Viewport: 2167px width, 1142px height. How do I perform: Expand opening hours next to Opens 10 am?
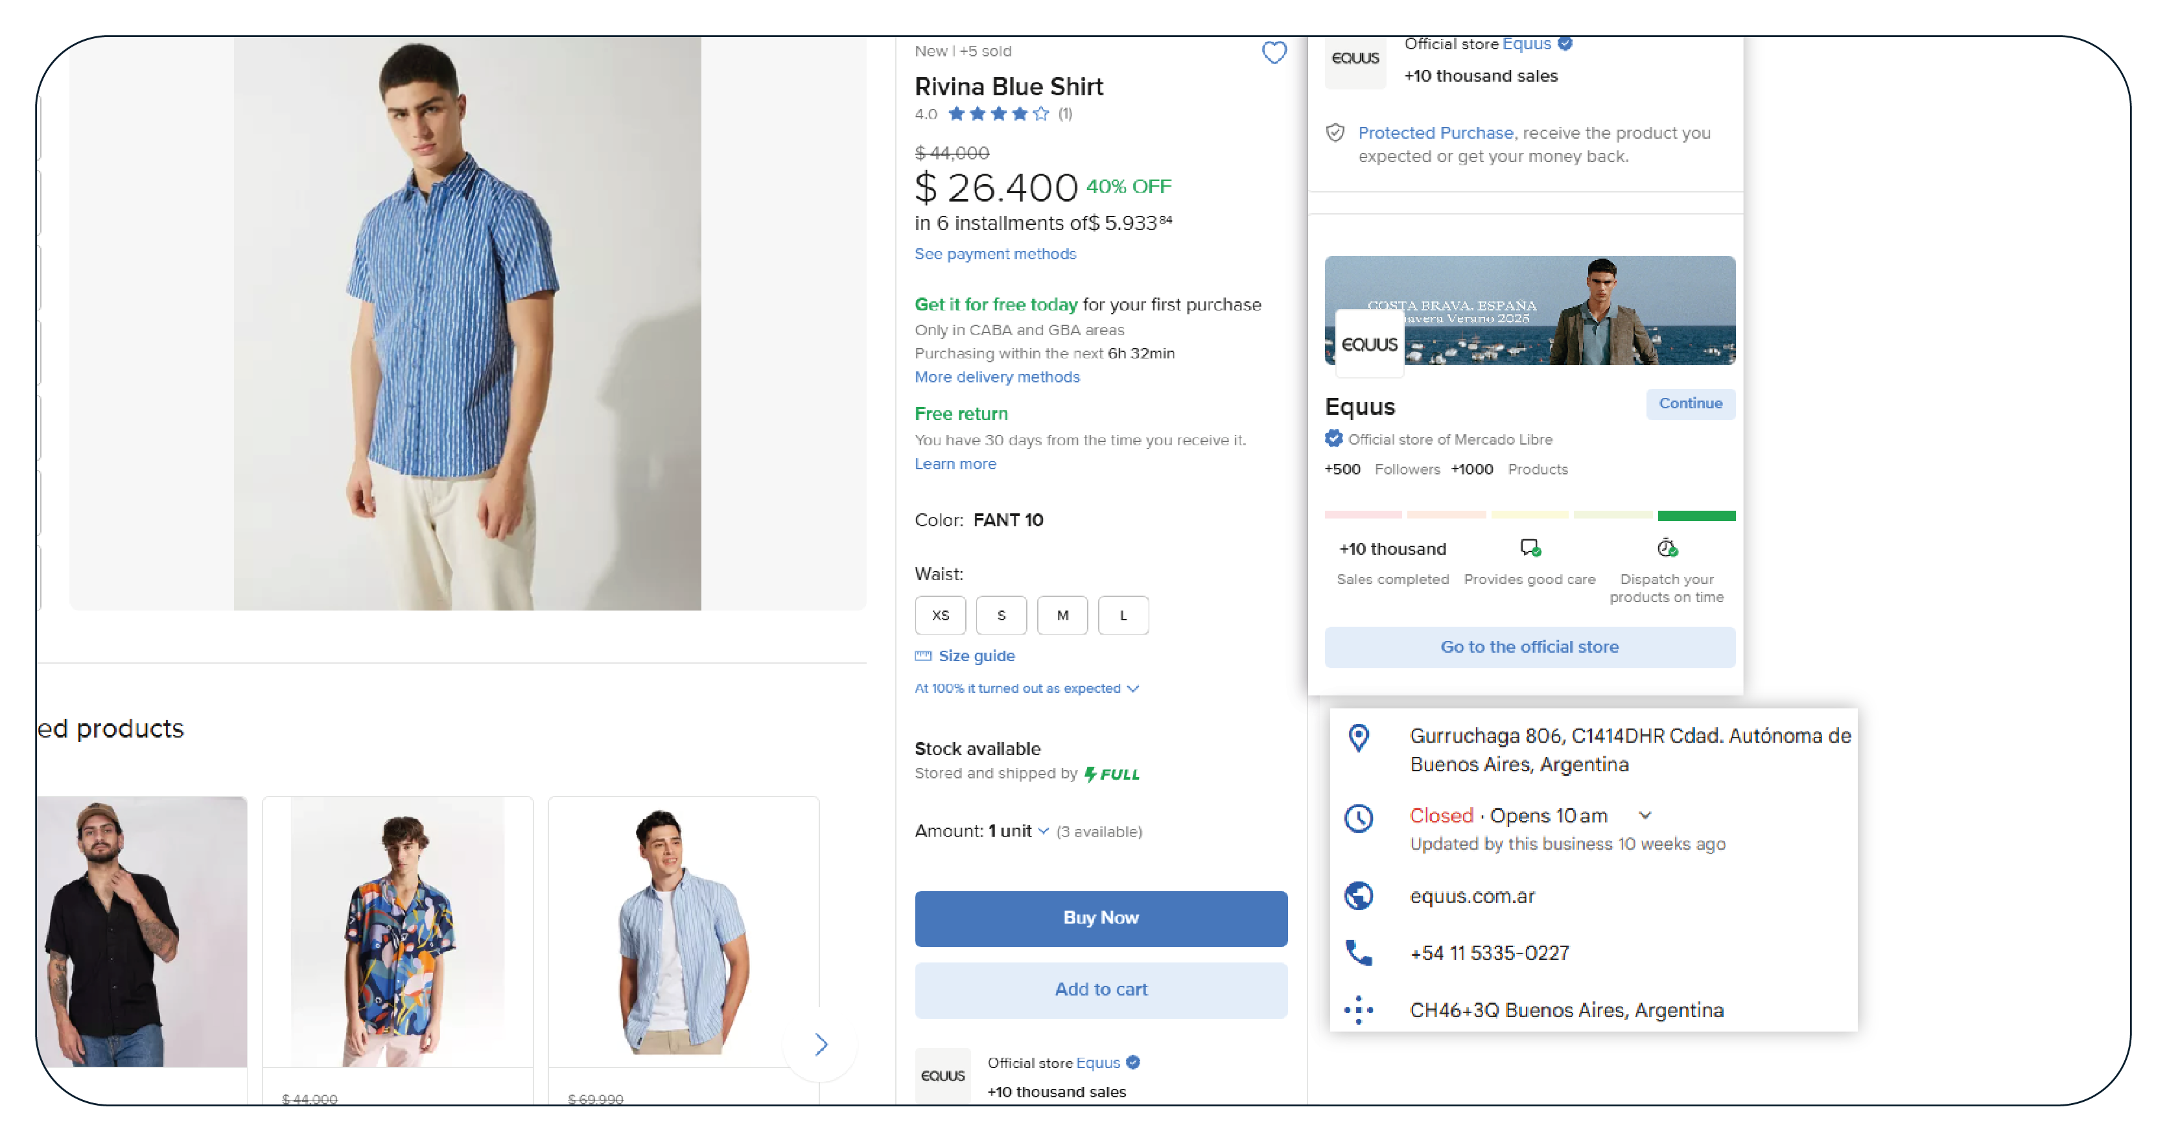point(1645,815)
